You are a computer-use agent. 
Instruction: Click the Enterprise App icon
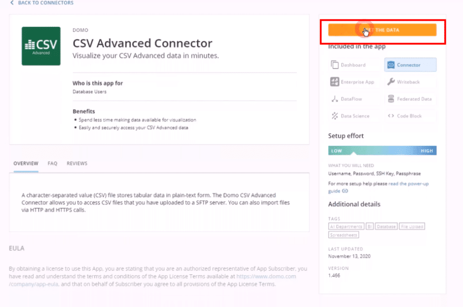point(335,82)
